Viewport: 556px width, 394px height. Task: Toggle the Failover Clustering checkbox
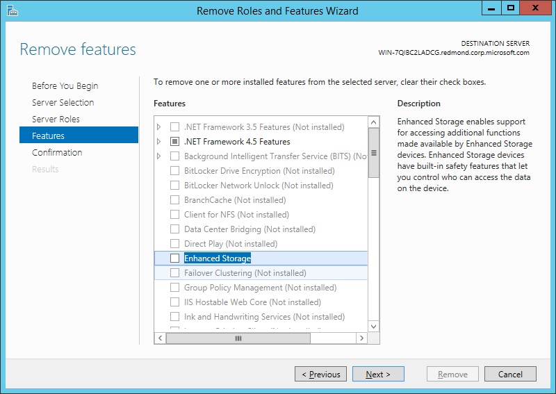point(175,272)
